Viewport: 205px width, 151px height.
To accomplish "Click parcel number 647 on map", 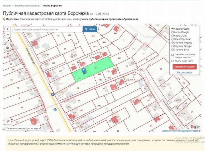I will tap(81, 111).
